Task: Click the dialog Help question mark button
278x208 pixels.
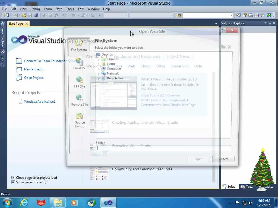Action: coord(223,30)
